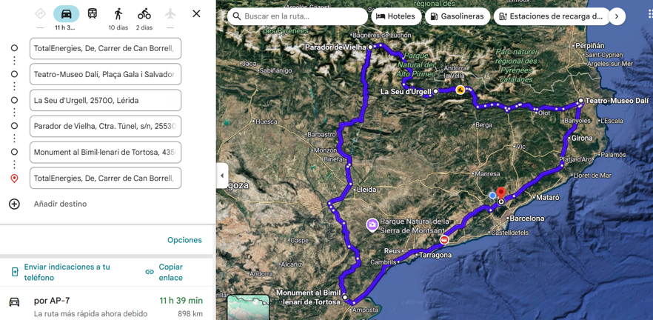
Task: Click the Monument al Bimil·lenari de Tortosa map marker
Action: 345,297
